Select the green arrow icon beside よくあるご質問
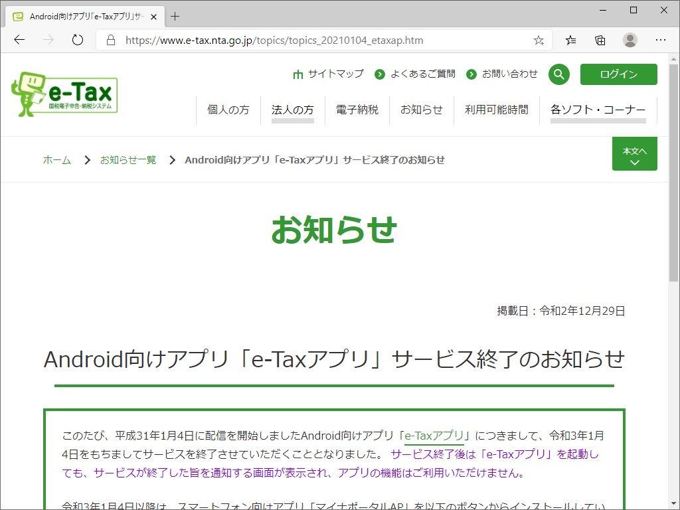 pyautogui.click(x=381, y=74)
